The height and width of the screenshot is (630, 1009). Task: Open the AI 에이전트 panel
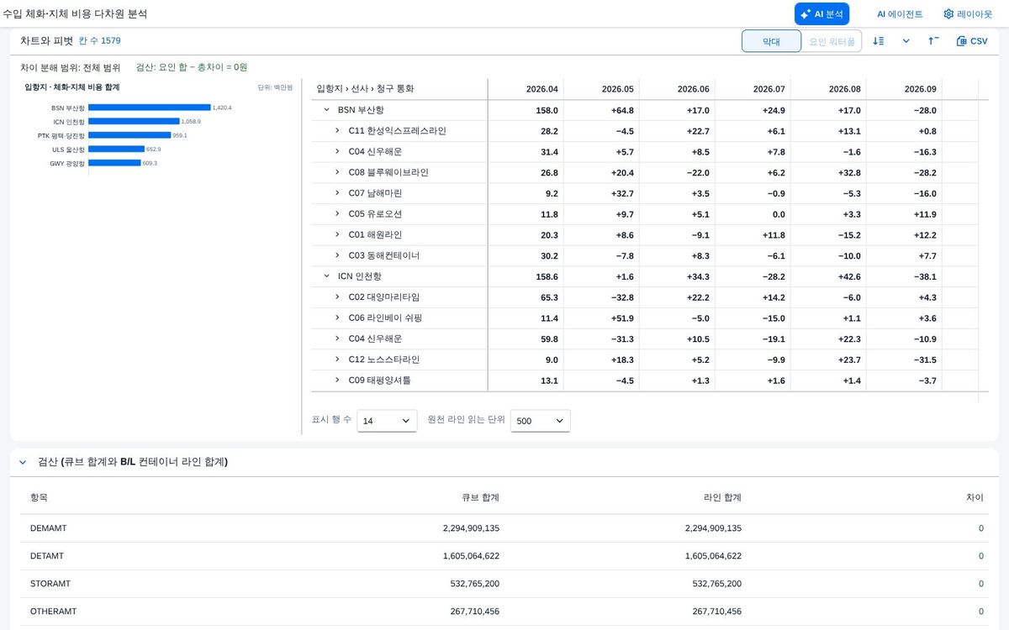click(900, 14)
